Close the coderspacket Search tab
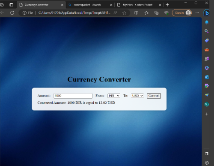Viewport: 214px width, 166px height. pos(111,5)
